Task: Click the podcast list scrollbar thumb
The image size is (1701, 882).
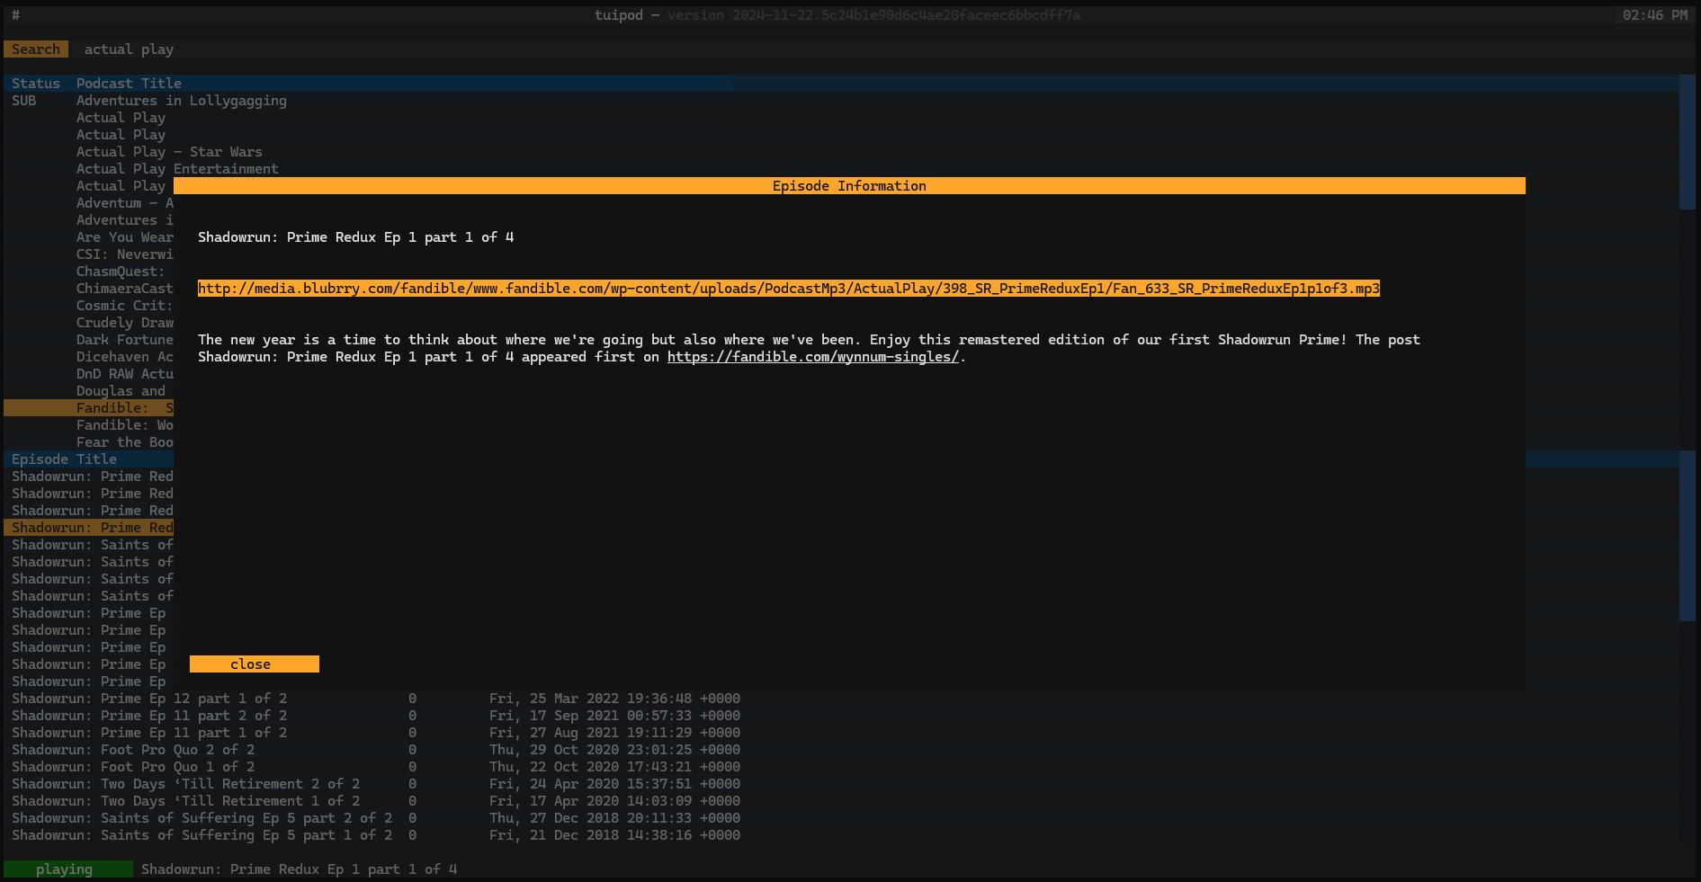Action: (1688, 143)
